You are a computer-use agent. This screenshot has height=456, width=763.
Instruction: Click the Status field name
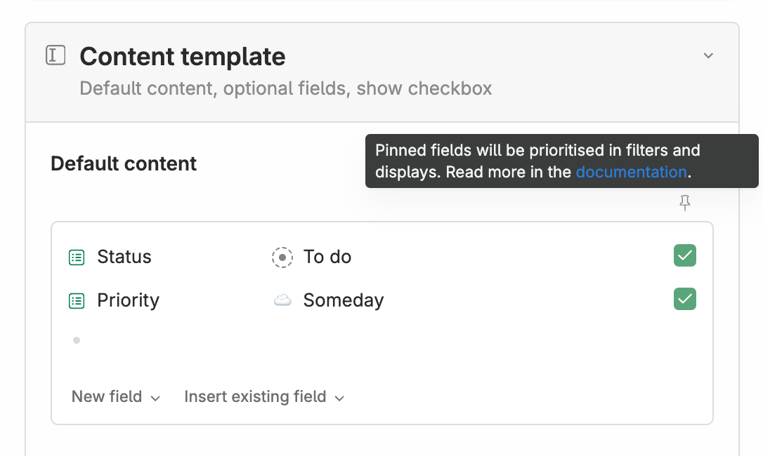(124, 257)
